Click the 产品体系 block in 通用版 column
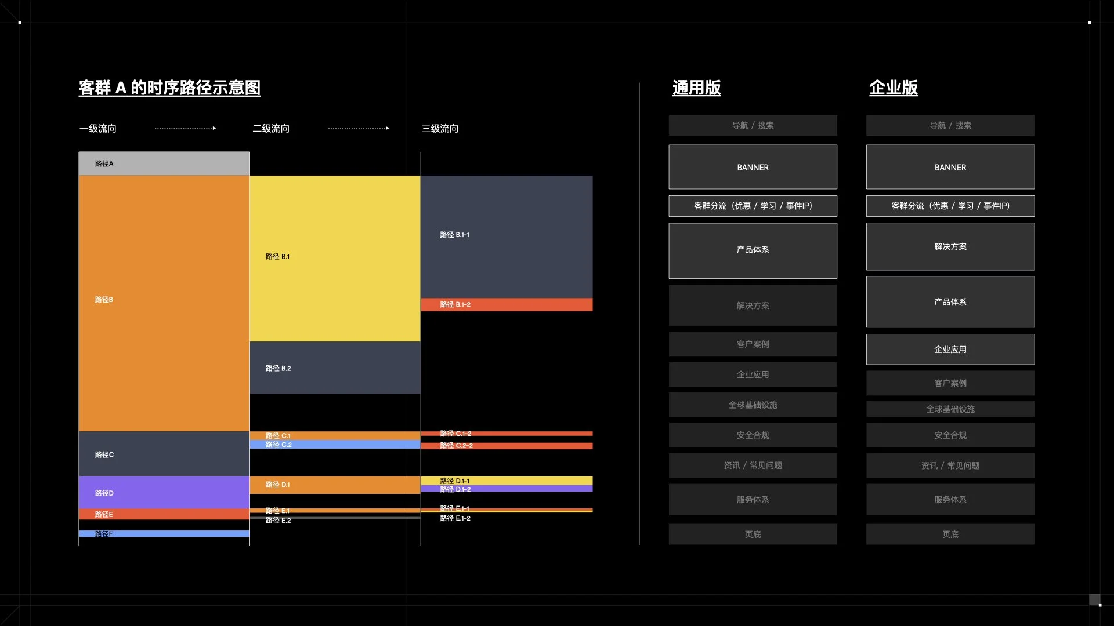Screen dimensions: 1114x626 (753, 250)
